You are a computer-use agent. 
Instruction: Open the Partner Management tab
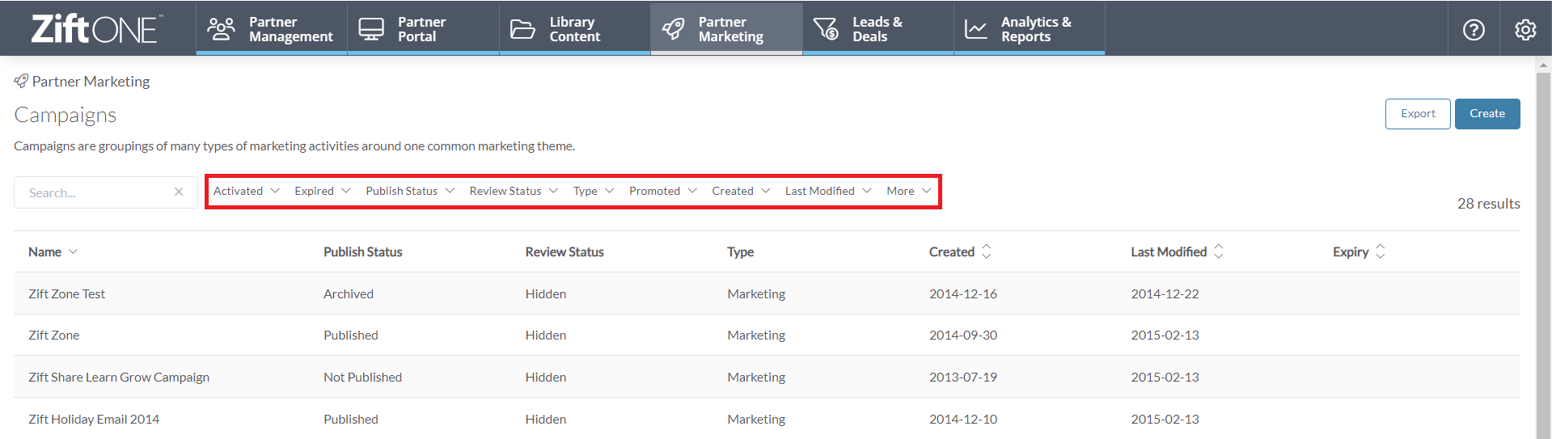[272, 28]
